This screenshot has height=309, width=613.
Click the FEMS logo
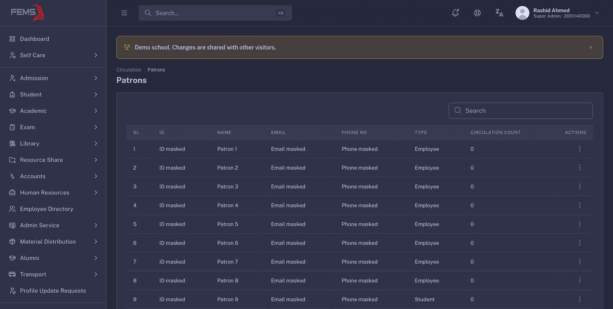pos(27,13)
